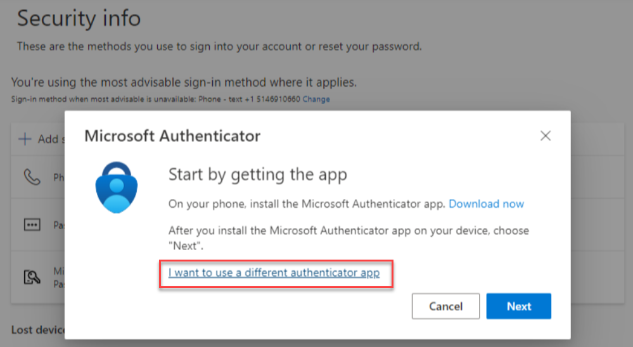Screen dimensions: 633x347
Task: Click the plus icon to add sign-in method
Action: 25,139
